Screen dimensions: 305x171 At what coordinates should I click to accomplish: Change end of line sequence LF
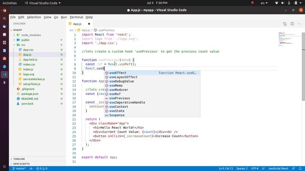click(x=263, y=169)
